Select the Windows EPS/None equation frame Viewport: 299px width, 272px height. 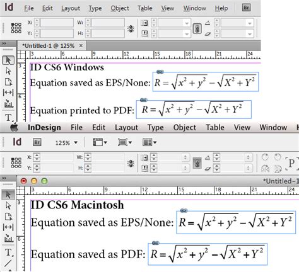[206, 82]
